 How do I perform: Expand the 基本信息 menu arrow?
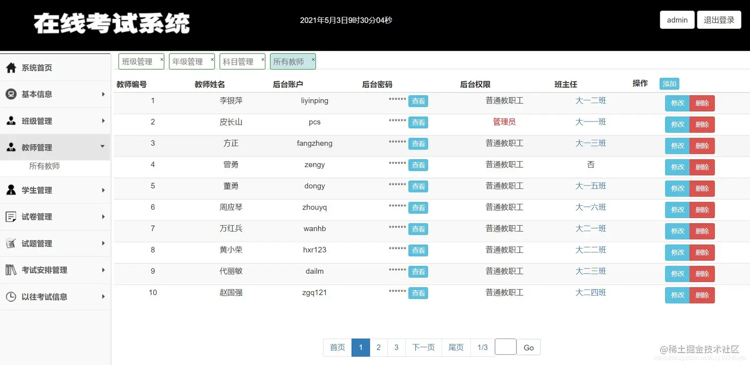tap(103, 94)
